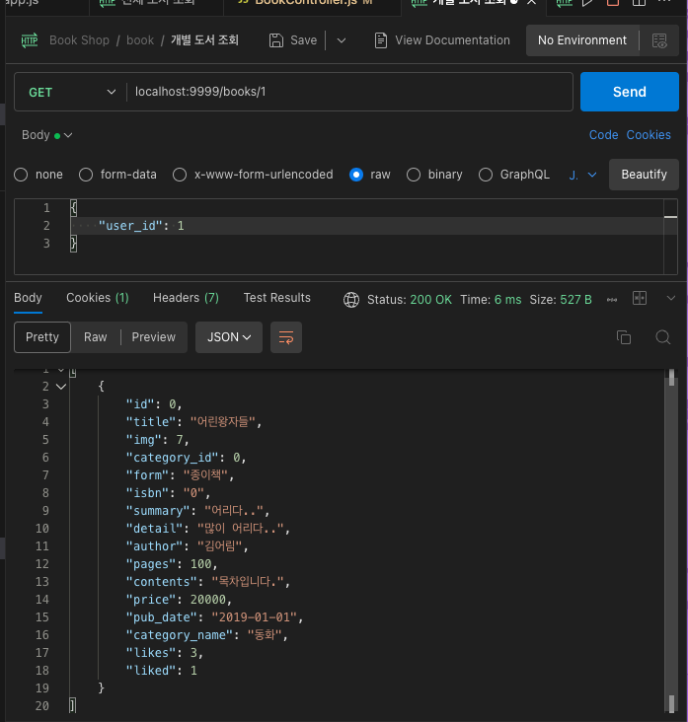
Task: Collapse the response pane chevron
Action: [x=671, y=299]
